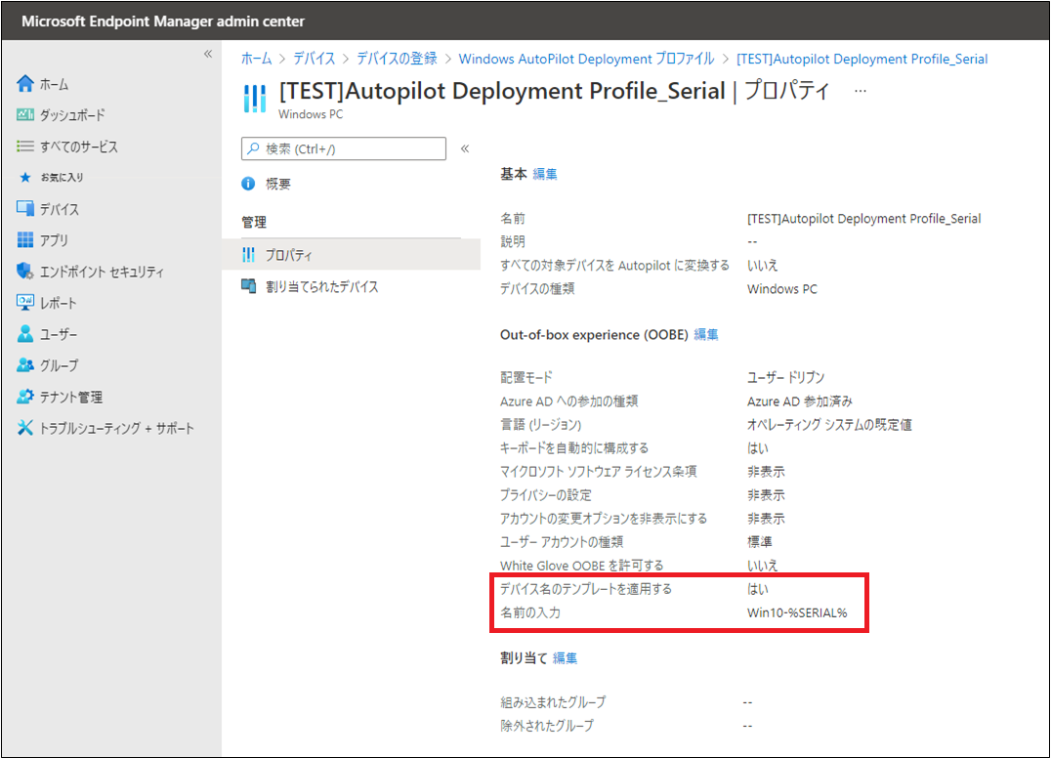Click 編集 link next to 基本
The height and width of the screenshot is (758, 1051).
point(545,174)
